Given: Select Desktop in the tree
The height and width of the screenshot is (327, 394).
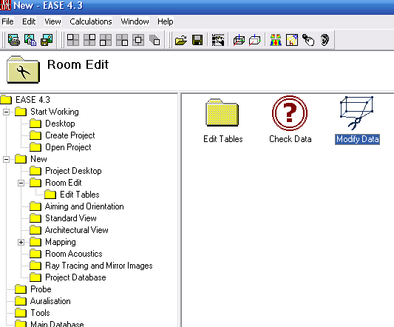Looking at the screenshot, I should [x=60, y=124].
